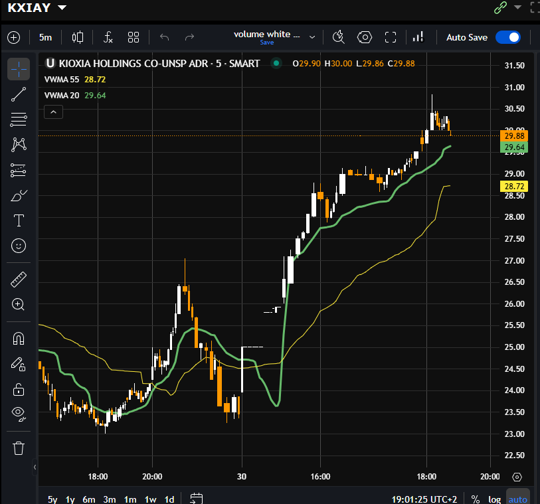Image resolution: width=540 pixels, height=504 pixels.
Task: Set the range to 1y
Action: [x=70, y=499]
